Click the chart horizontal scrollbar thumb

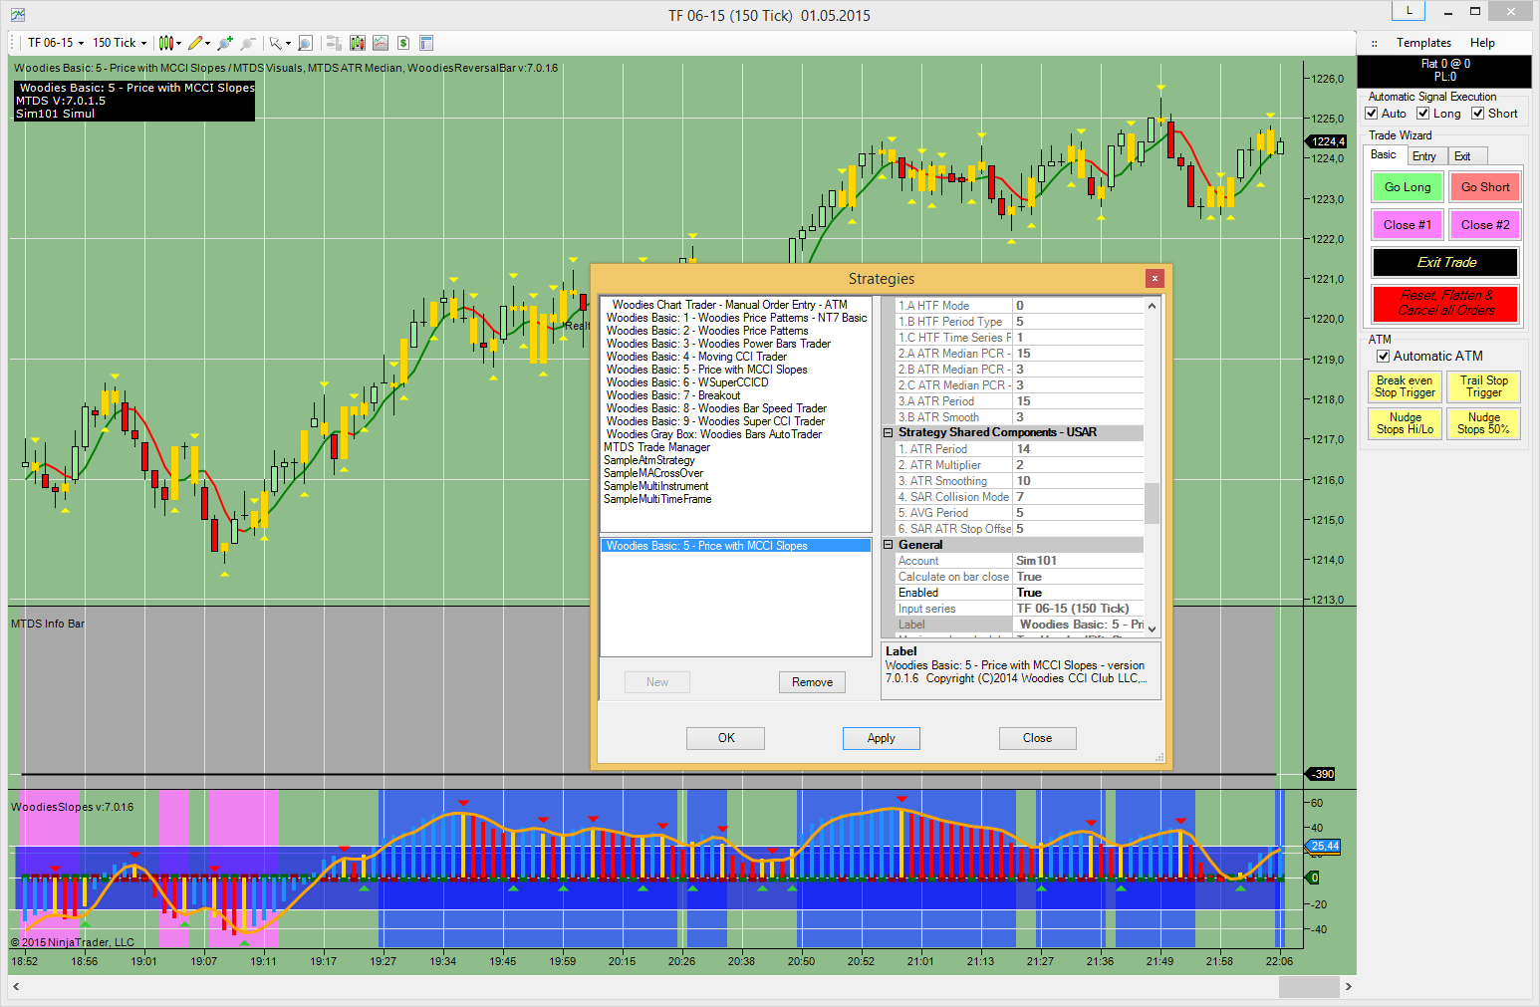[1308, 986]
